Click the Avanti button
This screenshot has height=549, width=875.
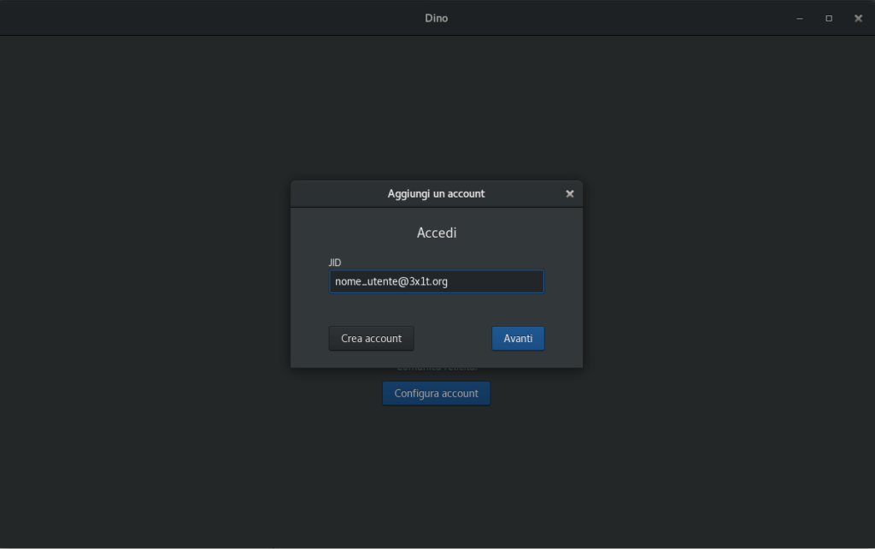518,339
